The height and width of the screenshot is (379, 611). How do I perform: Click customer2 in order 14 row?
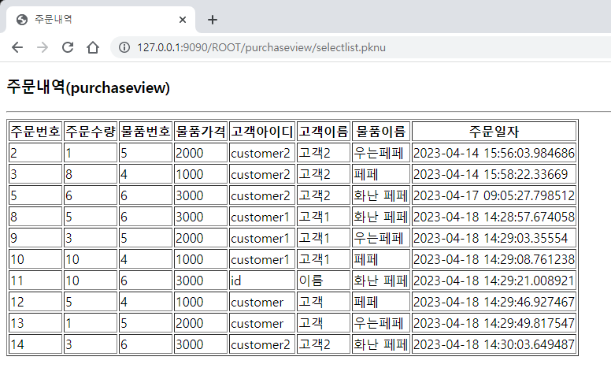262,344
